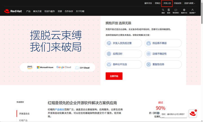Click the Google Cloud logo
Viewport: 203px width, 122px height.
pos(64,67)
